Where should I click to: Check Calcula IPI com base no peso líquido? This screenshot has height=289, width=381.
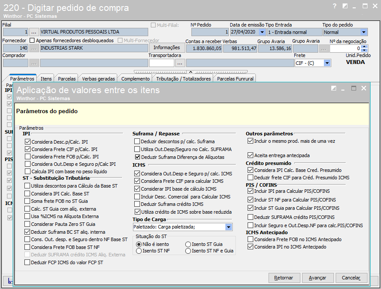[27, 171]
